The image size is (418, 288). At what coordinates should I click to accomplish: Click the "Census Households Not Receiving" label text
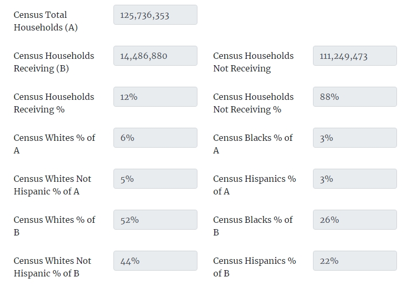pyautogui.click(x=254, y=62)
